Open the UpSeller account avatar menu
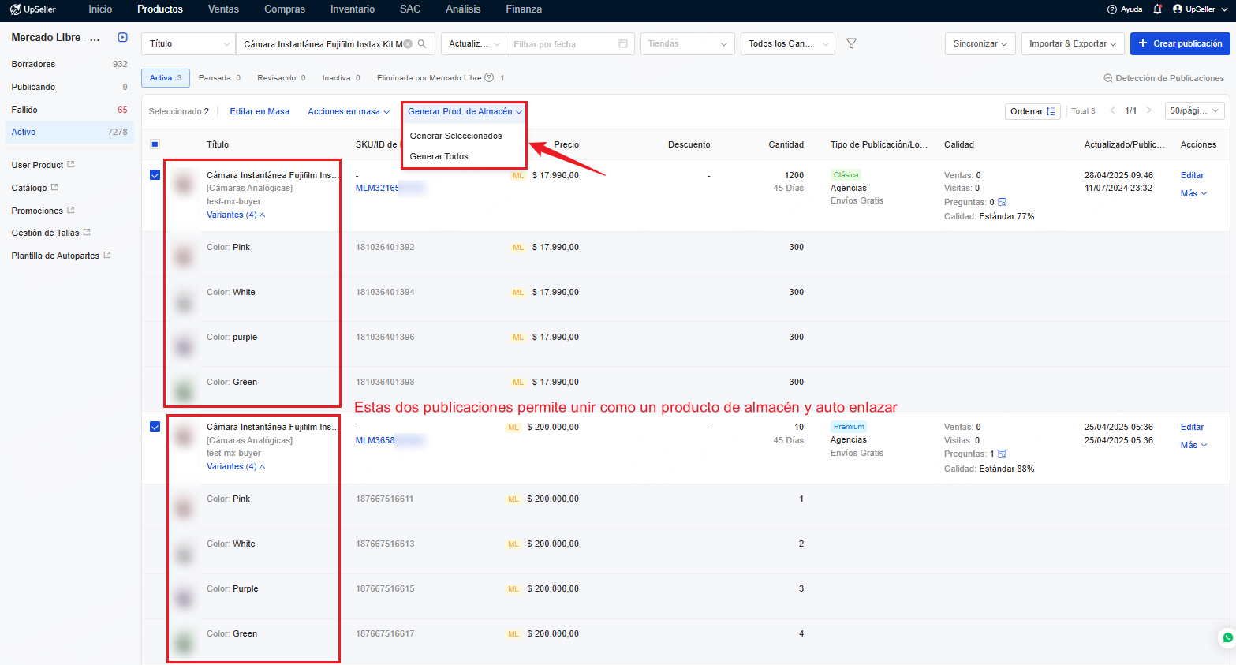The height and width of the screenshot is (665, 1236). [1178, 9]
